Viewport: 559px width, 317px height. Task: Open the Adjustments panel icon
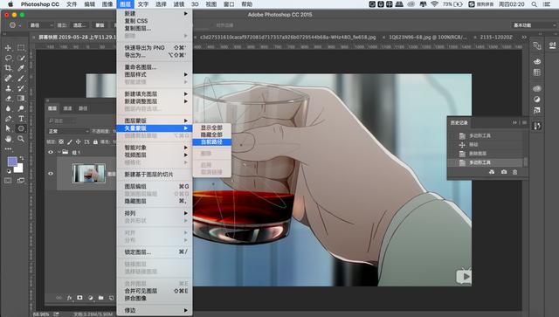tap(537, 100)
